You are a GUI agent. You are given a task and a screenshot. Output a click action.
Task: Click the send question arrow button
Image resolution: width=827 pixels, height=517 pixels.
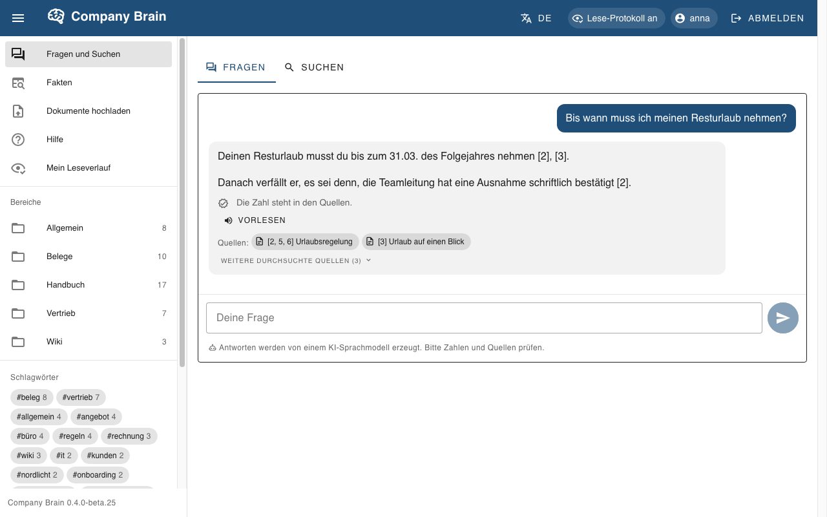(x=783, y=318)
